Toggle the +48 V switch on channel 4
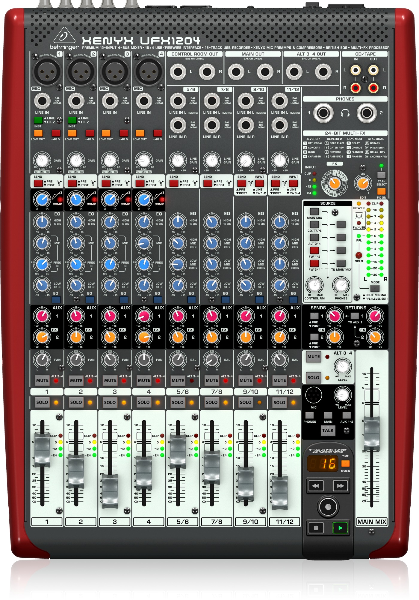The image size is (419, 600). 158,133
